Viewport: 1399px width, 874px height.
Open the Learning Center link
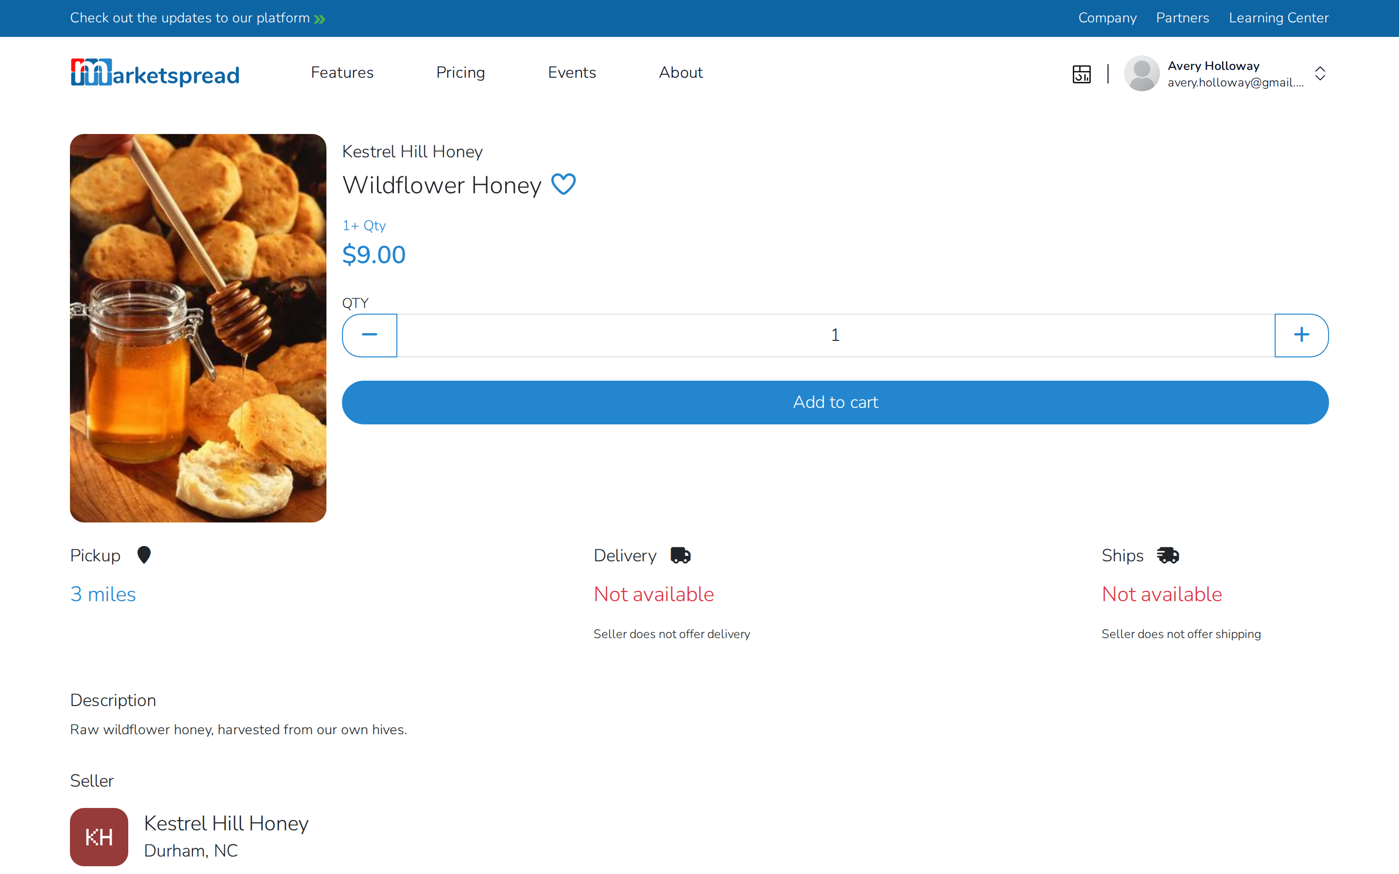pos(1279,18)
